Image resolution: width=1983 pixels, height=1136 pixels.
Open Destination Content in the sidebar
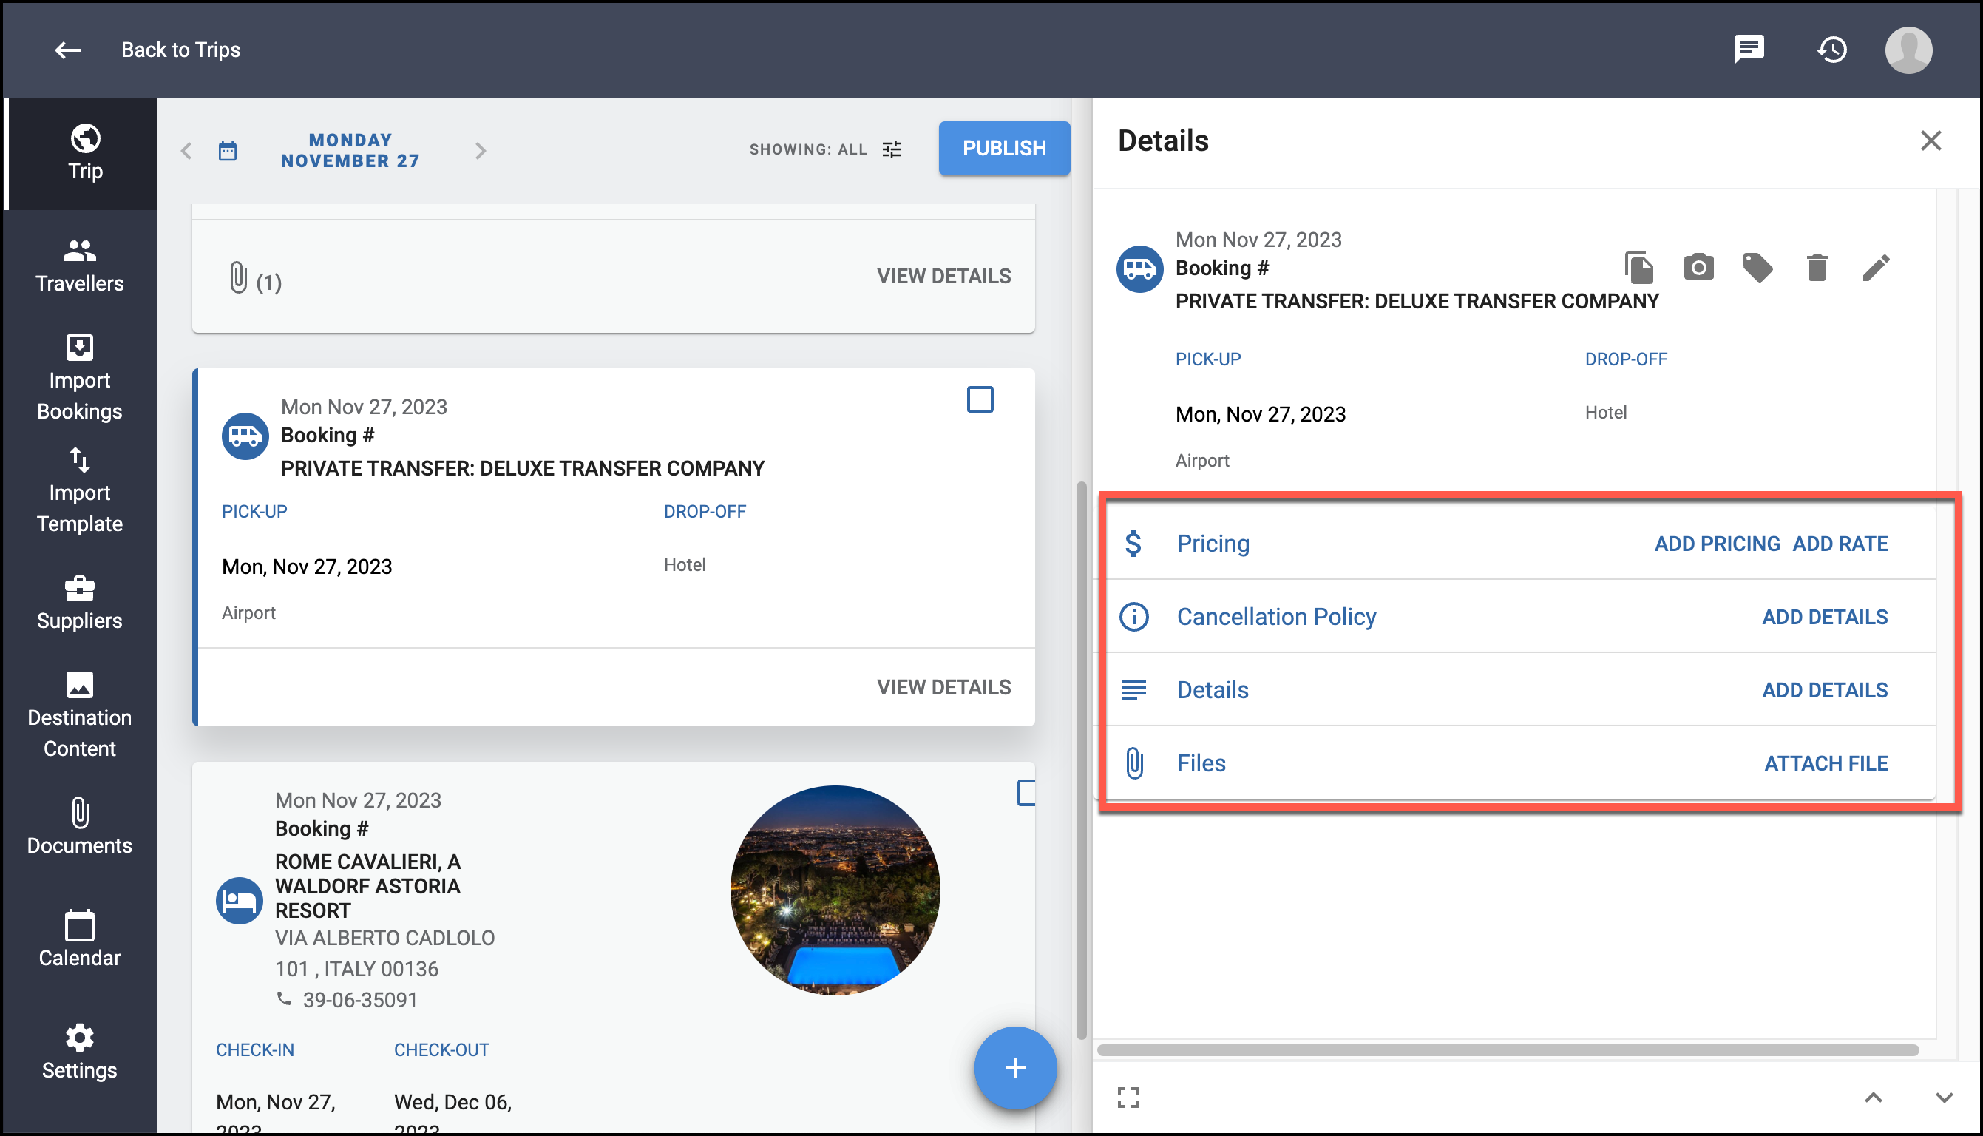[x=80, y=714]
